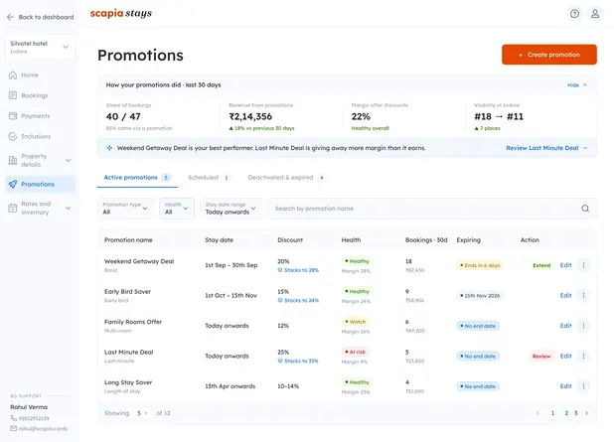This screenshot has height=442, width=614.
Task: Switch to Deactivated & expired tab
Action: click(x=287, y=178)
